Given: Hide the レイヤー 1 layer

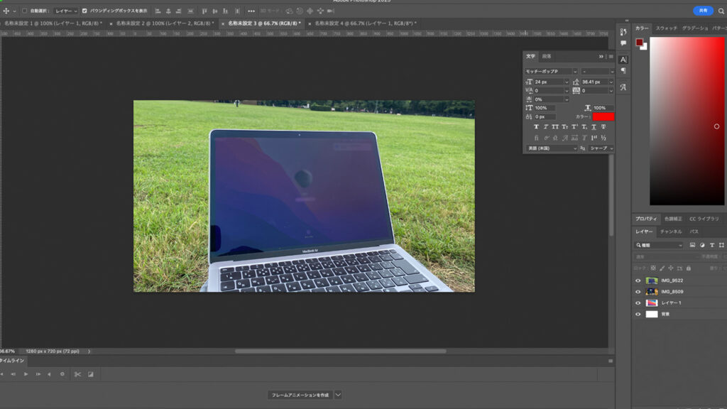Looking at the screenshot, I should pos(638,302).
